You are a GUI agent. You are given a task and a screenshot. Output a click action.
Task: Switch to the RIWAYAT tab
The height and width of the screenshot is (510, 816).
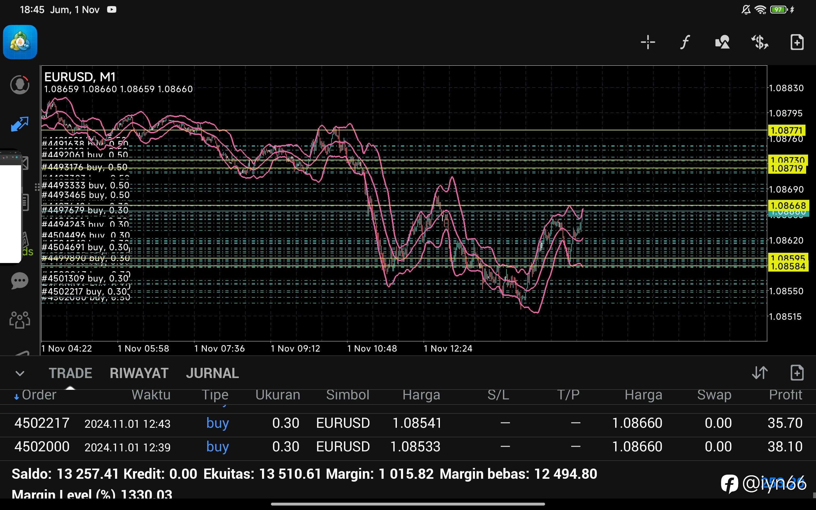click(x=139, y=373)
